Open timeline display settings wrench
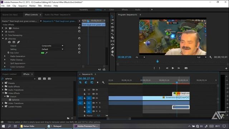The width and height of the screenshot is (229, 129). 103,82
